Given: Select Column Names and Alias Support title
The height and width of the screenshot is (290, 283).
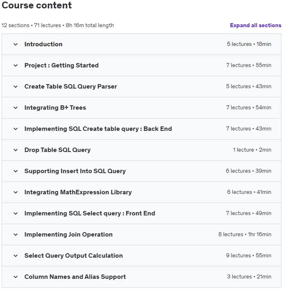Looking at the screenshot, I should pos(75,277).
